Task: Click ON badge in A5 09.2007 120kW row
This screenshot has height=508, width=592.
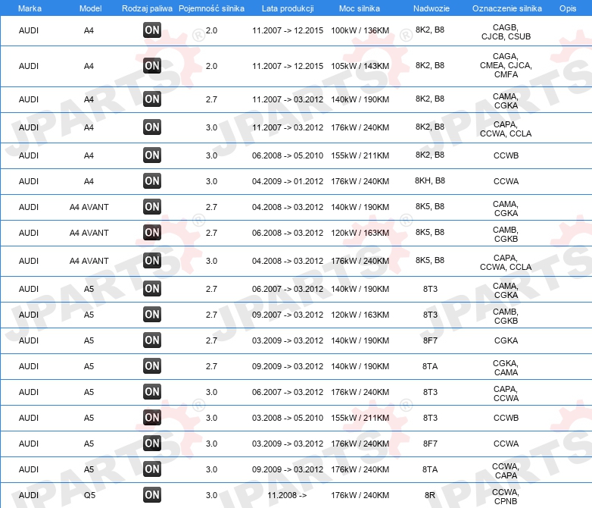Action: pyautogui.click(x=152, y=315)
